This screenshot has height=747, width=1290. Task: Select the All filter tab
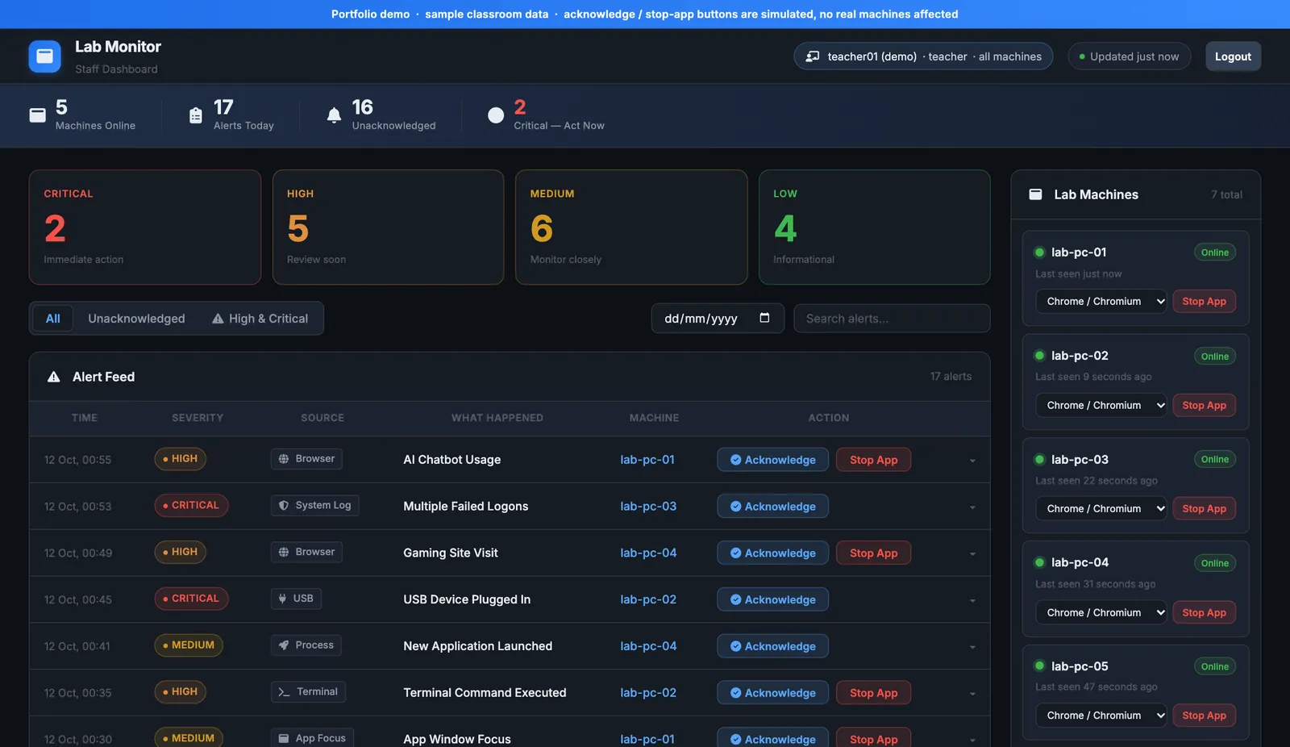(x=53, y=319)
